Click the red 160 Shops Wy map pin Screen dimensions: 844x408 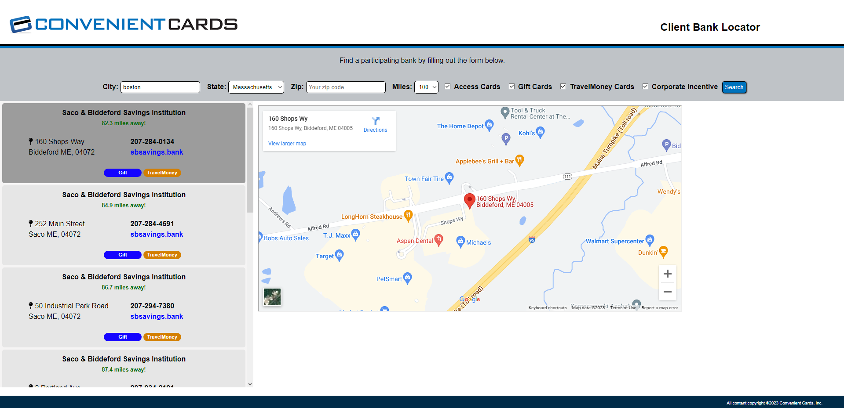pyautogui.click(x=469, y=200)
